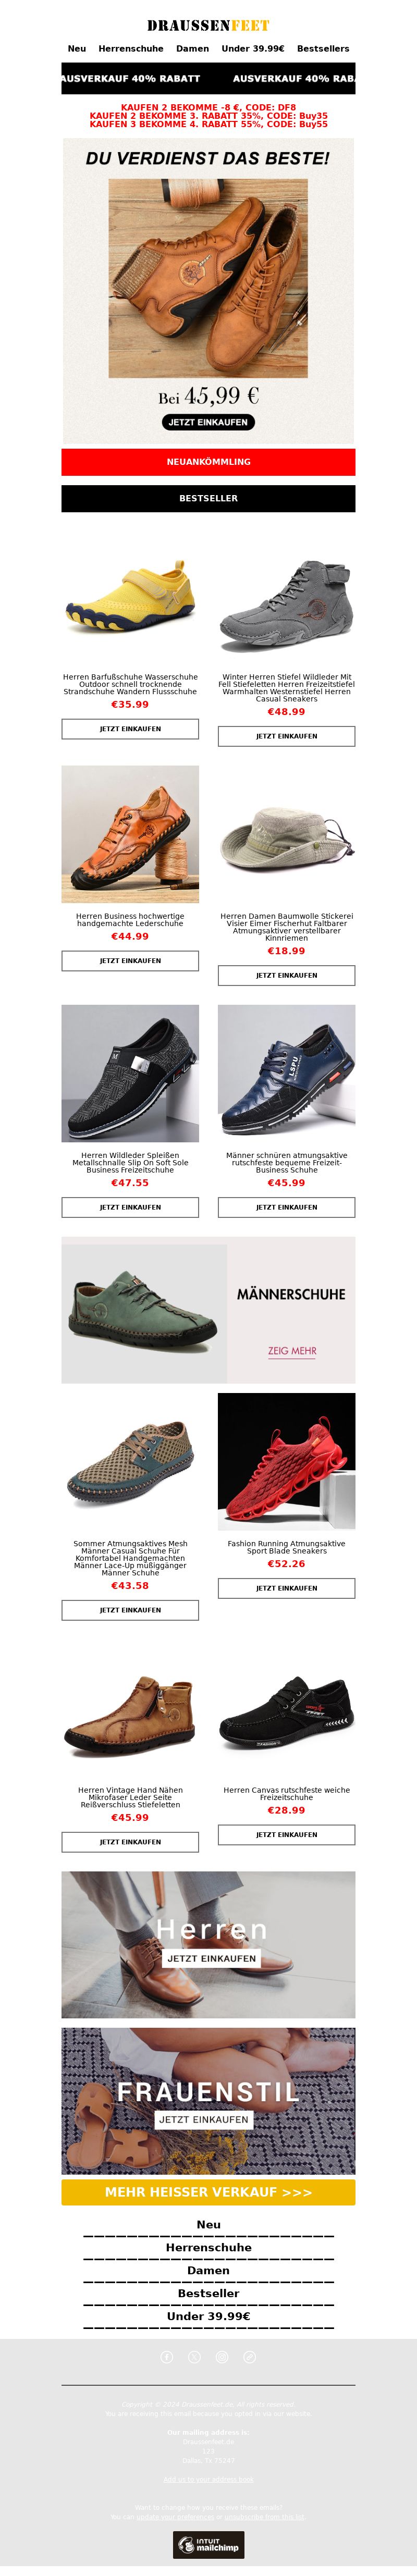Screen dimensions: 417x2576
Task: Select Under 39.99€ in top navigation
Action: point(253,48)
